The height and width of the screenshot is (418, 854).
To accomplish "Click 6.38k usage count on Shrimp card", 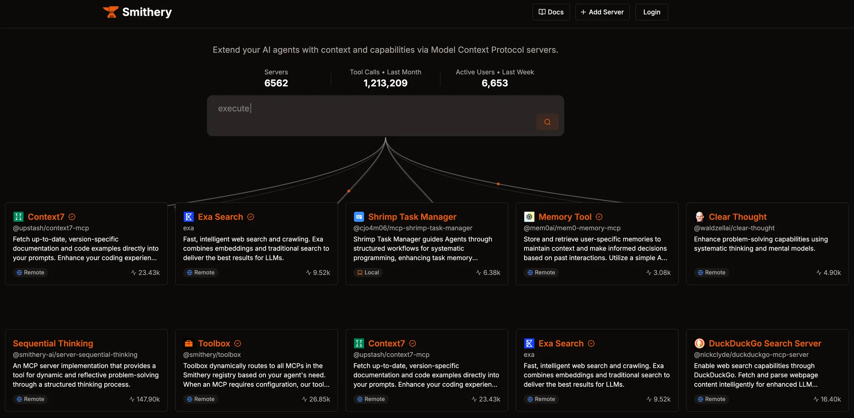I will (x=488, y=273).
